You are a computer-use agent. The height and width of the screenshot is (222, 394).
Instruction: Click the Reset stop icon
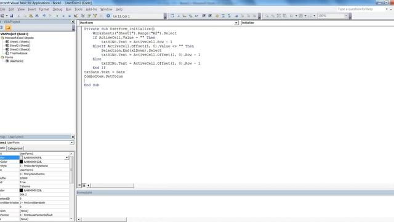tap(70, 16)
